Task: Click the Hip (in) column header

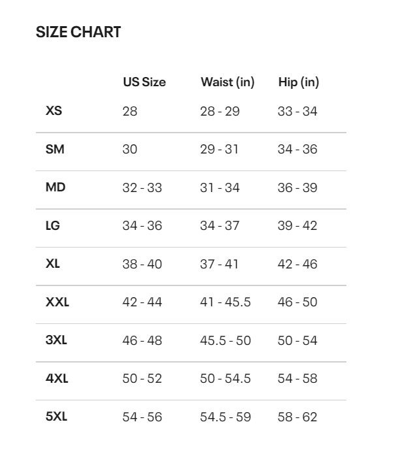Action: 299,82
